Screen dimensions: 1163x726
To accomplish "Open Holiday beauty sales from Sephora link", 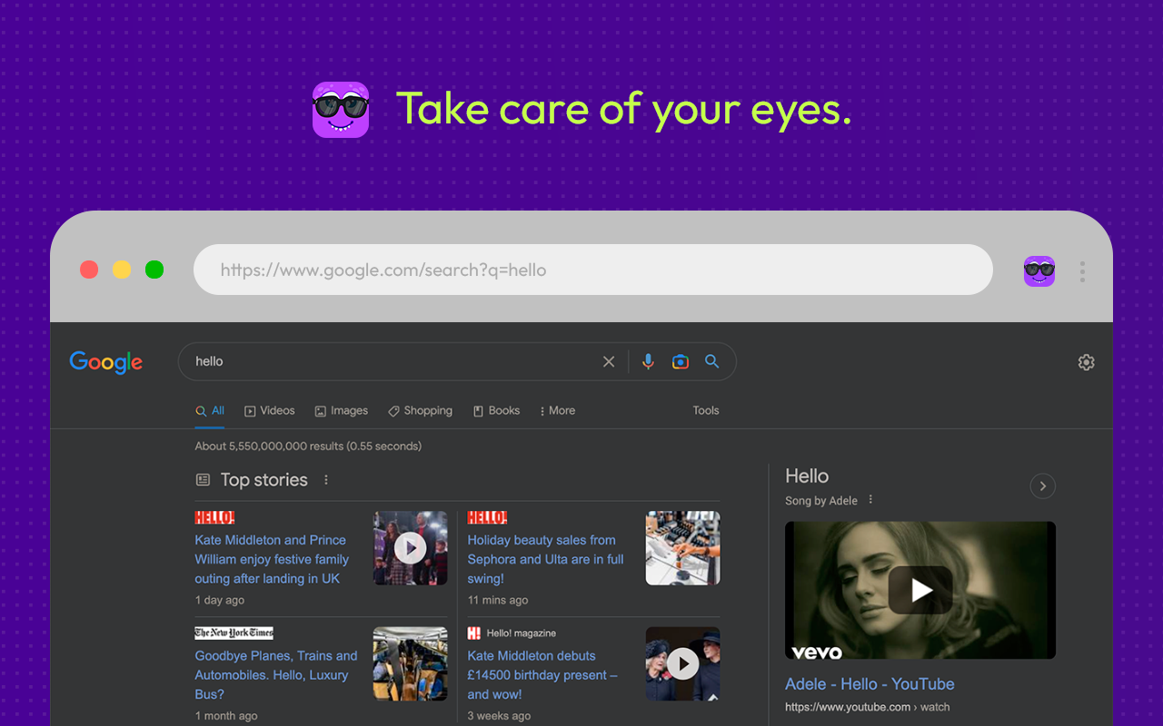I will point(545,559).
